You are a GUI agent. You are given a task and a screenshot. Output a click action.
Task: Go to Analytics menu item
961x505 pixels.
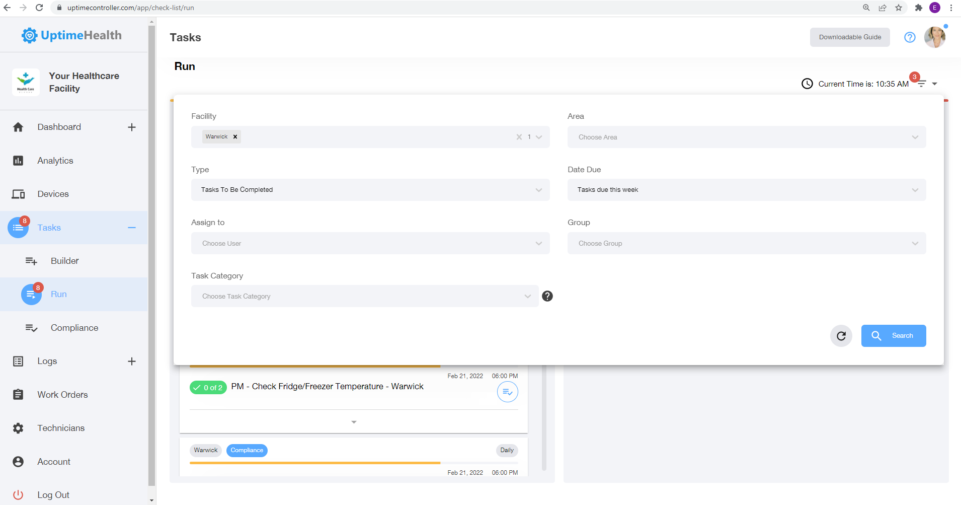55,161
